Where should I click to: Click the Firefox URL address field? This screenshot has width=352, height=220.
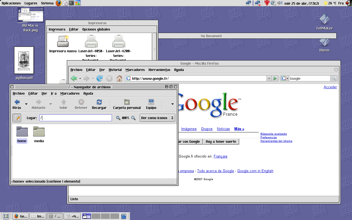(196, 79)
